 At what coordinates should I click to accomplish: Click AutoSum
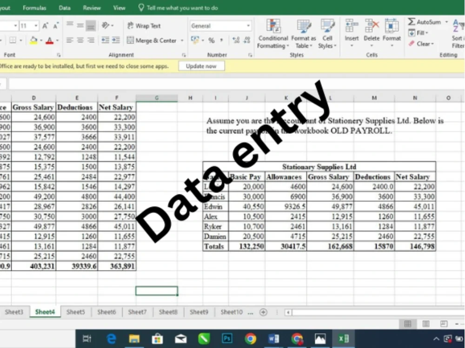coord(425,22)
